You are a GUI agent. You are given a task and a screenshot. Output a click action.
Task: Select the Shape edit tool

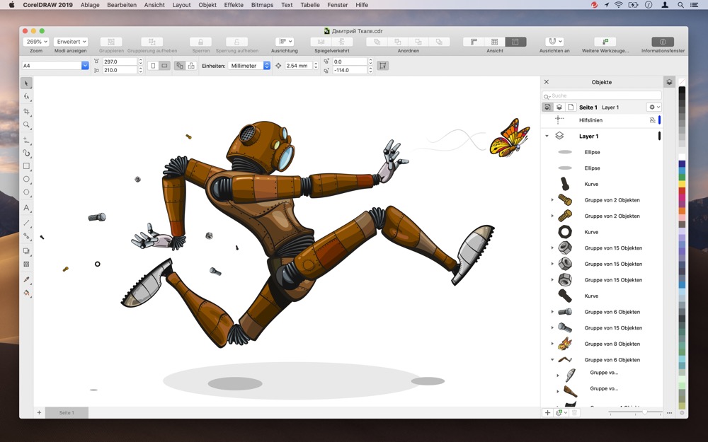coord(26,96)
